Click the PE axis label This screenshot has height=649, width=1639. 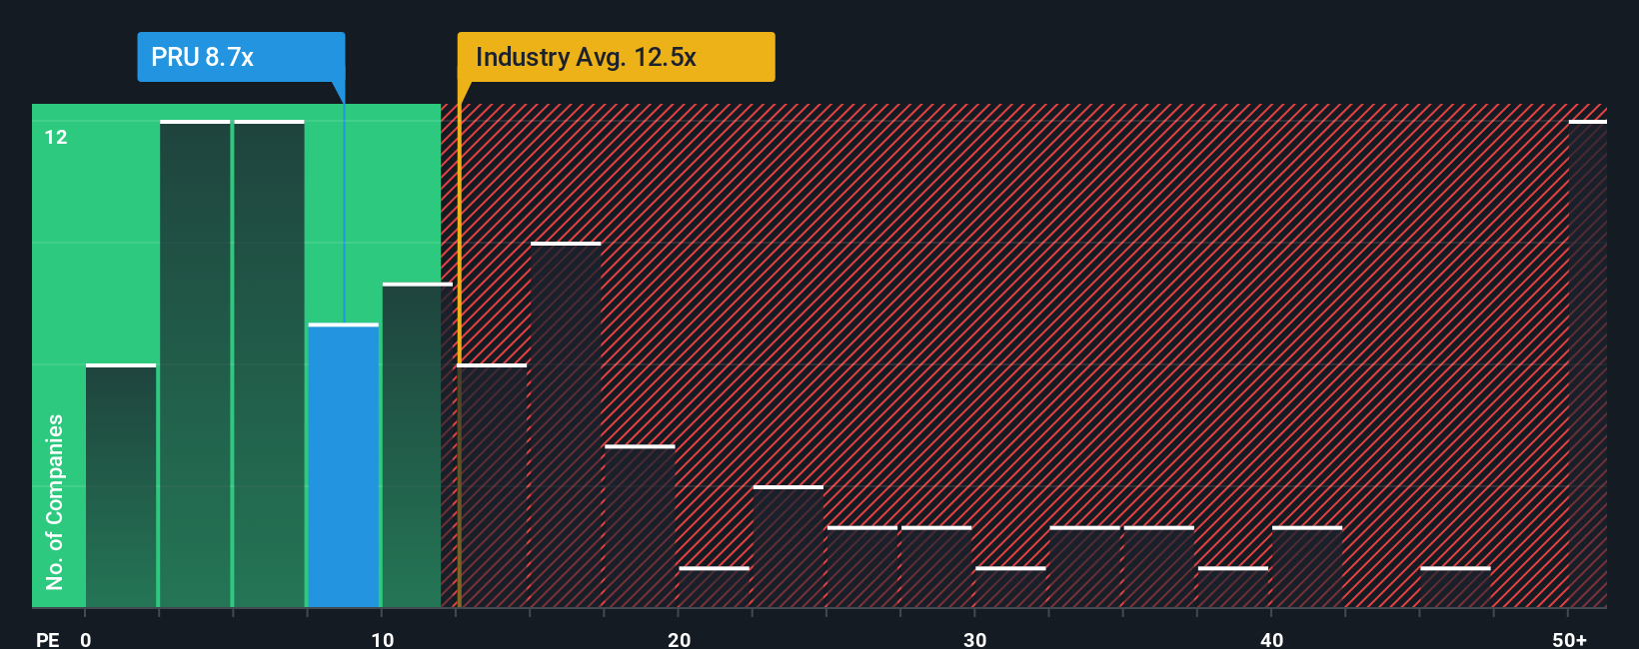pos(48,639)
